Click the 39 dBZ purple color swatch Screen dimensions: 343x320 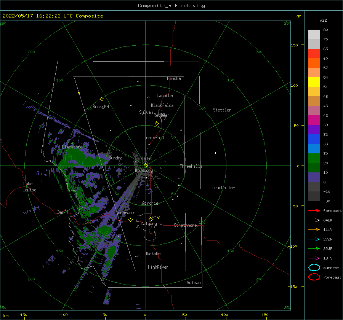click(314, 129)
